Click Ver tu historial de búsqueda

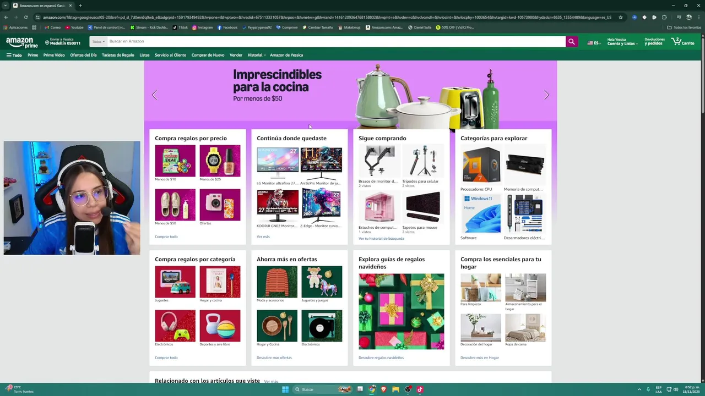[381, 239]
